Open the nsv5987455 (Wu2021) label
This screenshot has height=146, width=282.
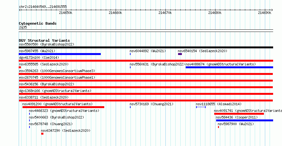point(37,51)
